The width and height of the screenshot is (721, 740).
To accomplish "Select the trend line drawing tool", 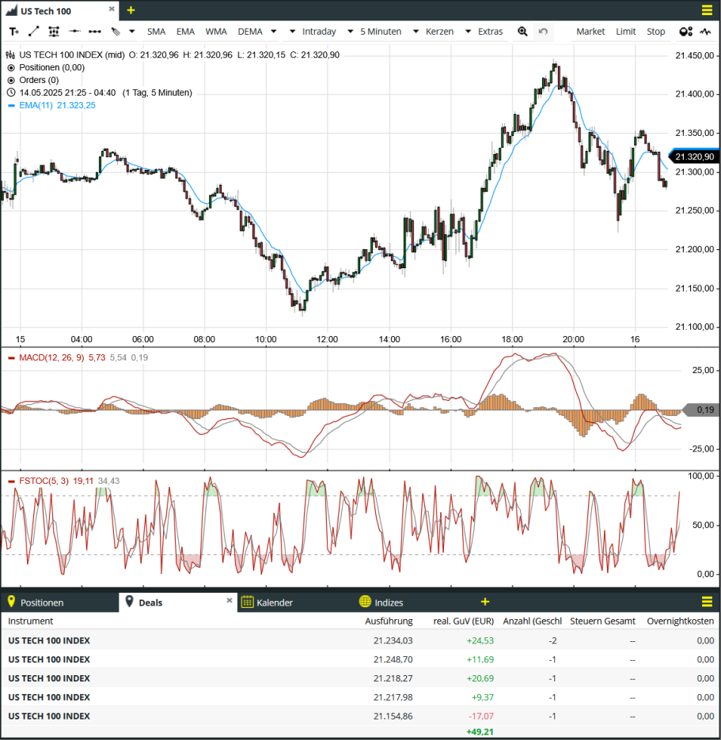I will (x=33, y=32).
